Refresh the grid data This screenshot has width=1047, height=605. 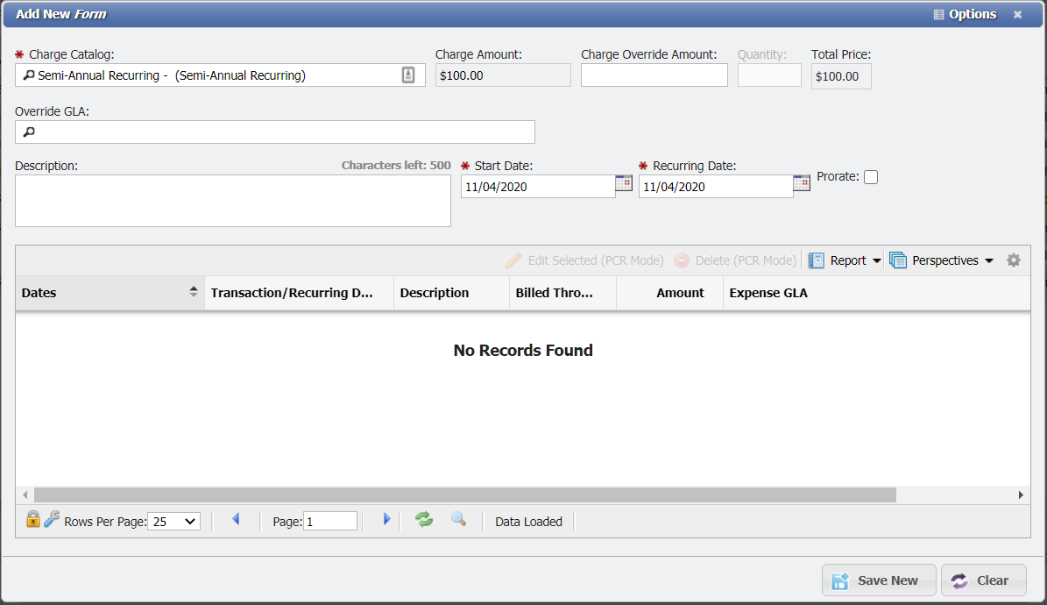424,519
